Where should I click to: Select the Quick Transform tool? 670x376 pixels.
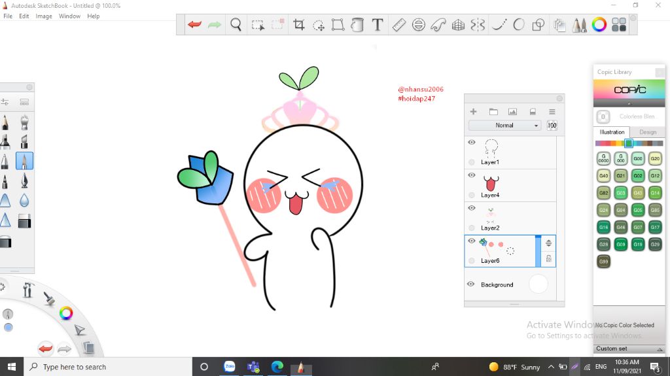pyautogui.click(x=319, y=26)
